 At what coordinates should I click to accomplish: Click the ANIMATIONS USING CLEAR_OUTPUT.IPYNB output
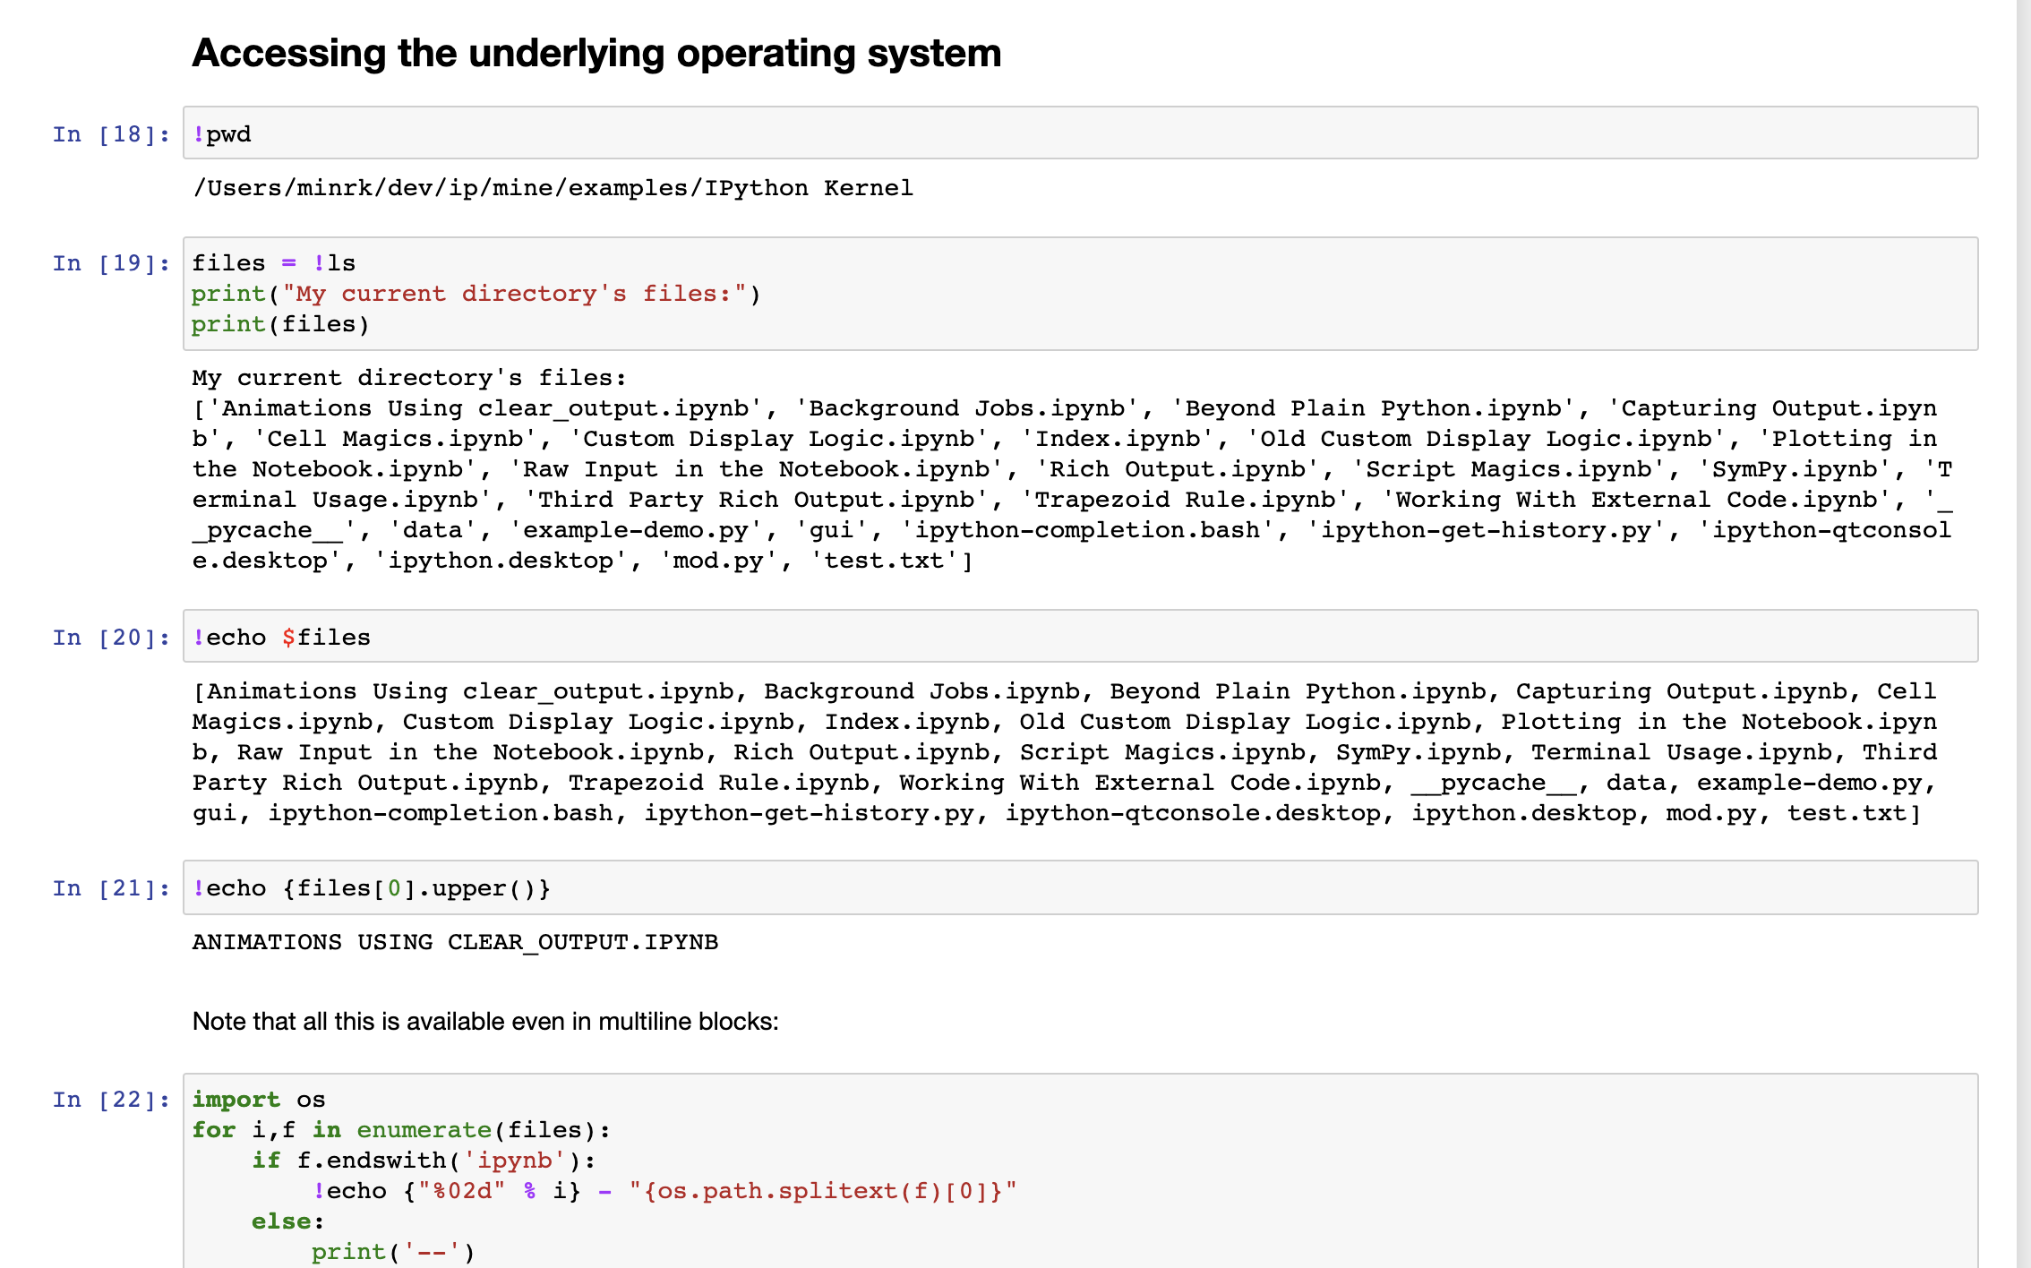point(455,942)
